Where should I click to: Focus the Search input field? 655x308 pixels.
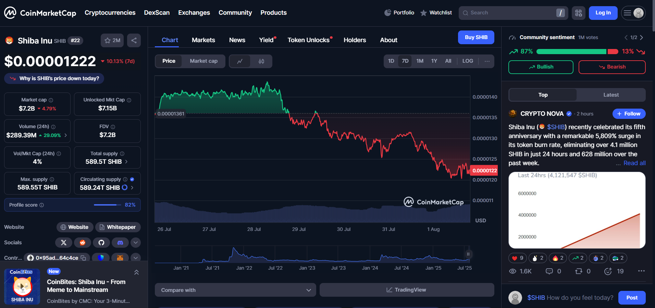[x=514, y=13]
